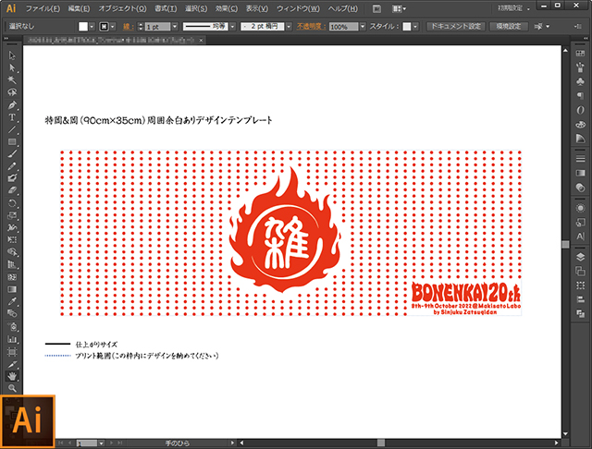592x449 pixels.
Task: Open the Align panel icon
Action: [580, 299]
